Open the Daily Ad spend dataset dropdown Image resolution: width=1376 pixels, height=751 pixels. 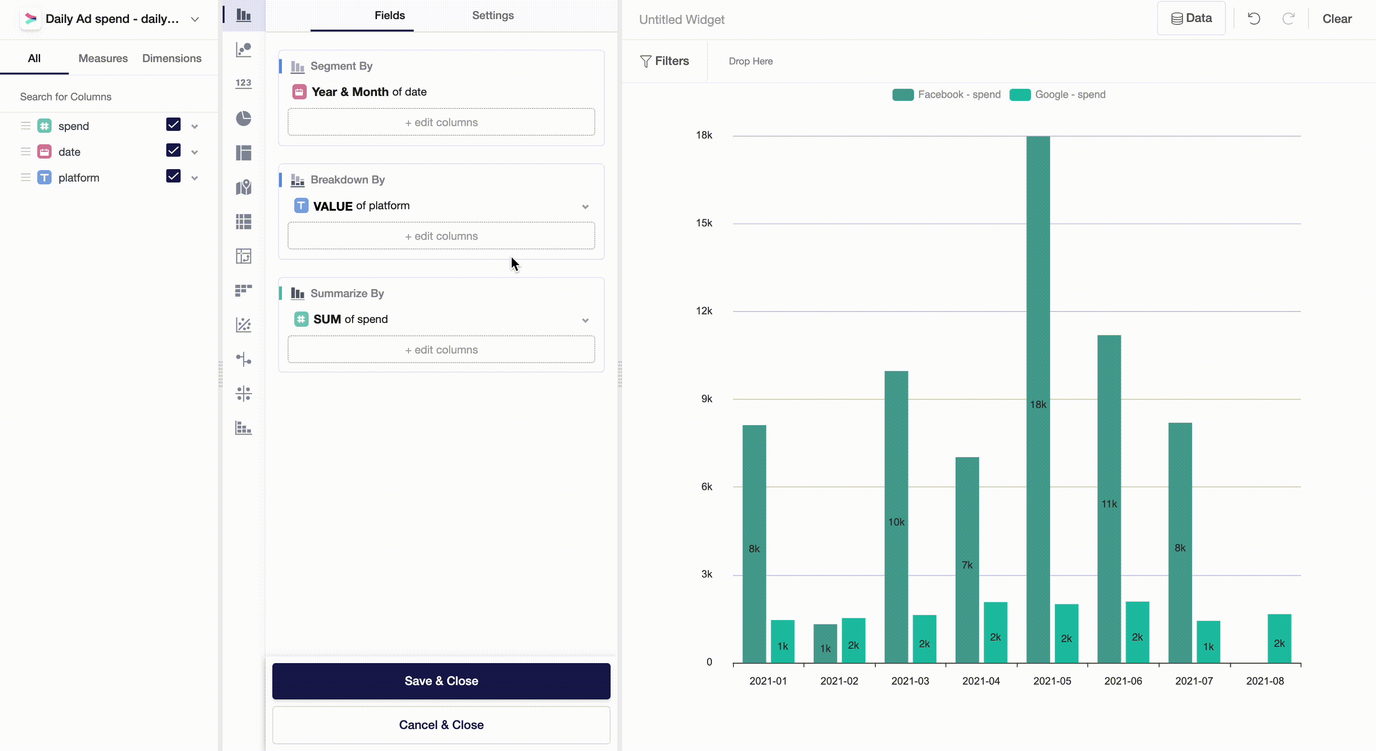click(x=195, y=20)
